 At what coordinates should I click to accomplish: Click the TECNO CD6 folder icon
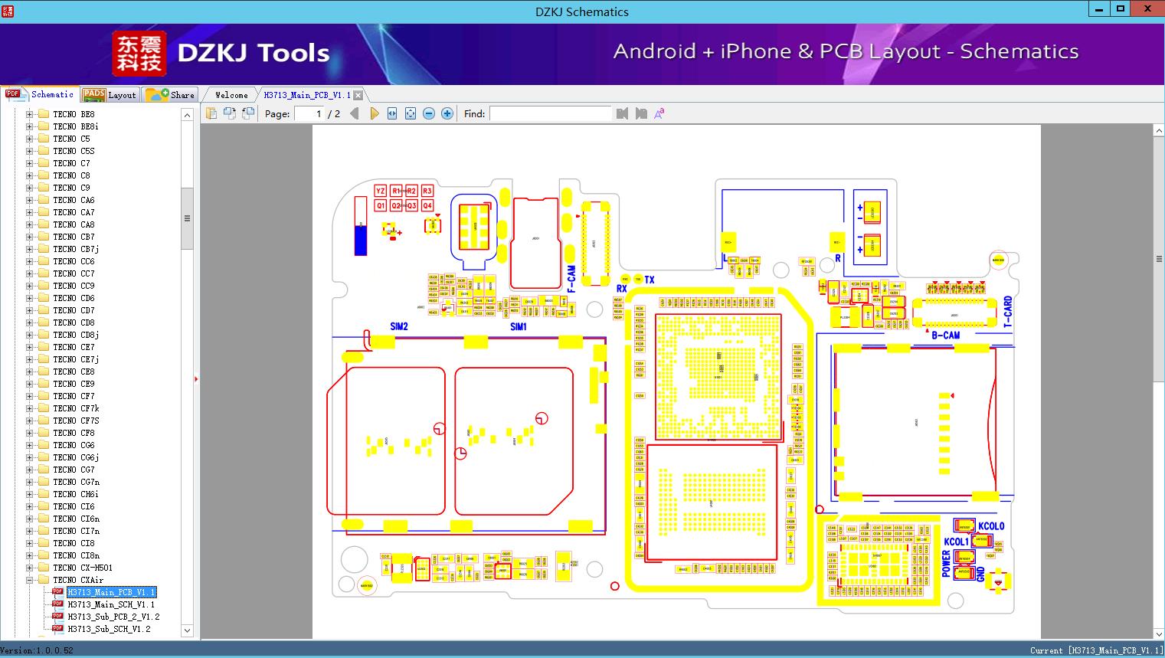pyautogui.click(x=44, y=298)
